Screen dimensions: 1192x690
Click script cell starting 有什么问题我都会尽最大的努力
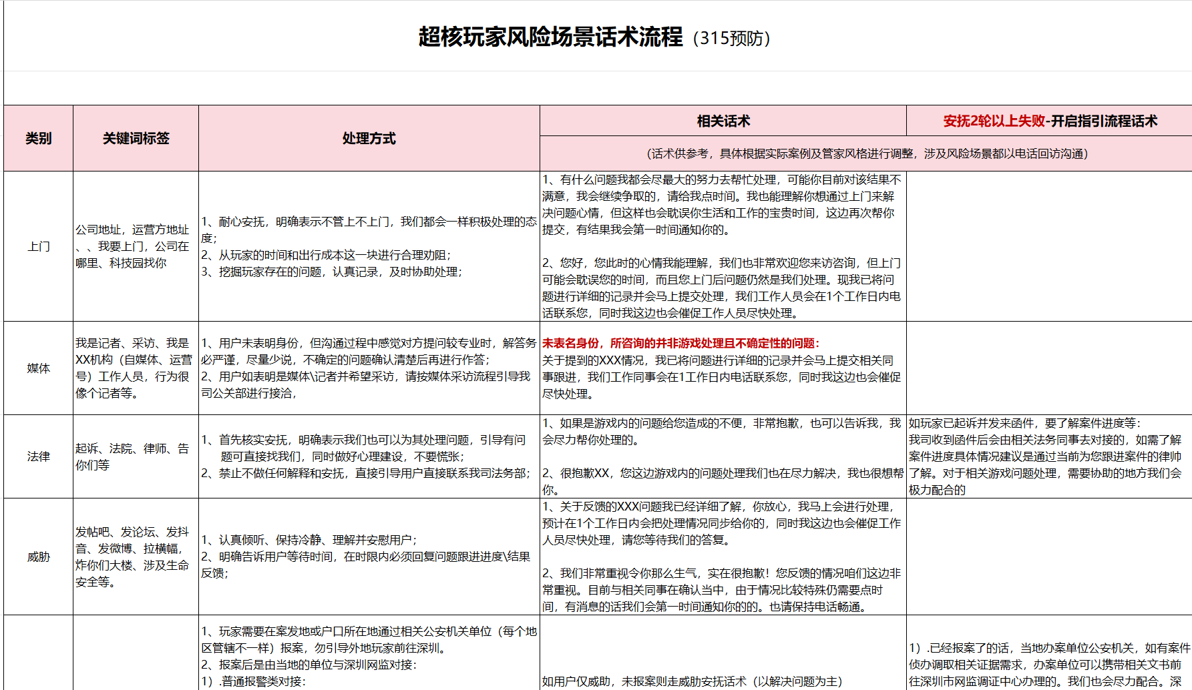(723, 246)
